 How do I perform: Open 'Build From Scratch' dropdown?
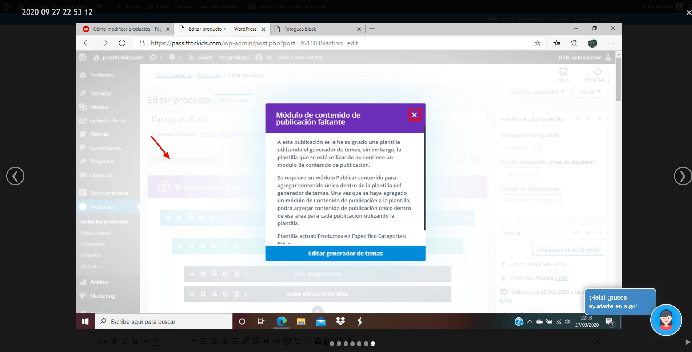pyautogui.click(x=531, y=201)
